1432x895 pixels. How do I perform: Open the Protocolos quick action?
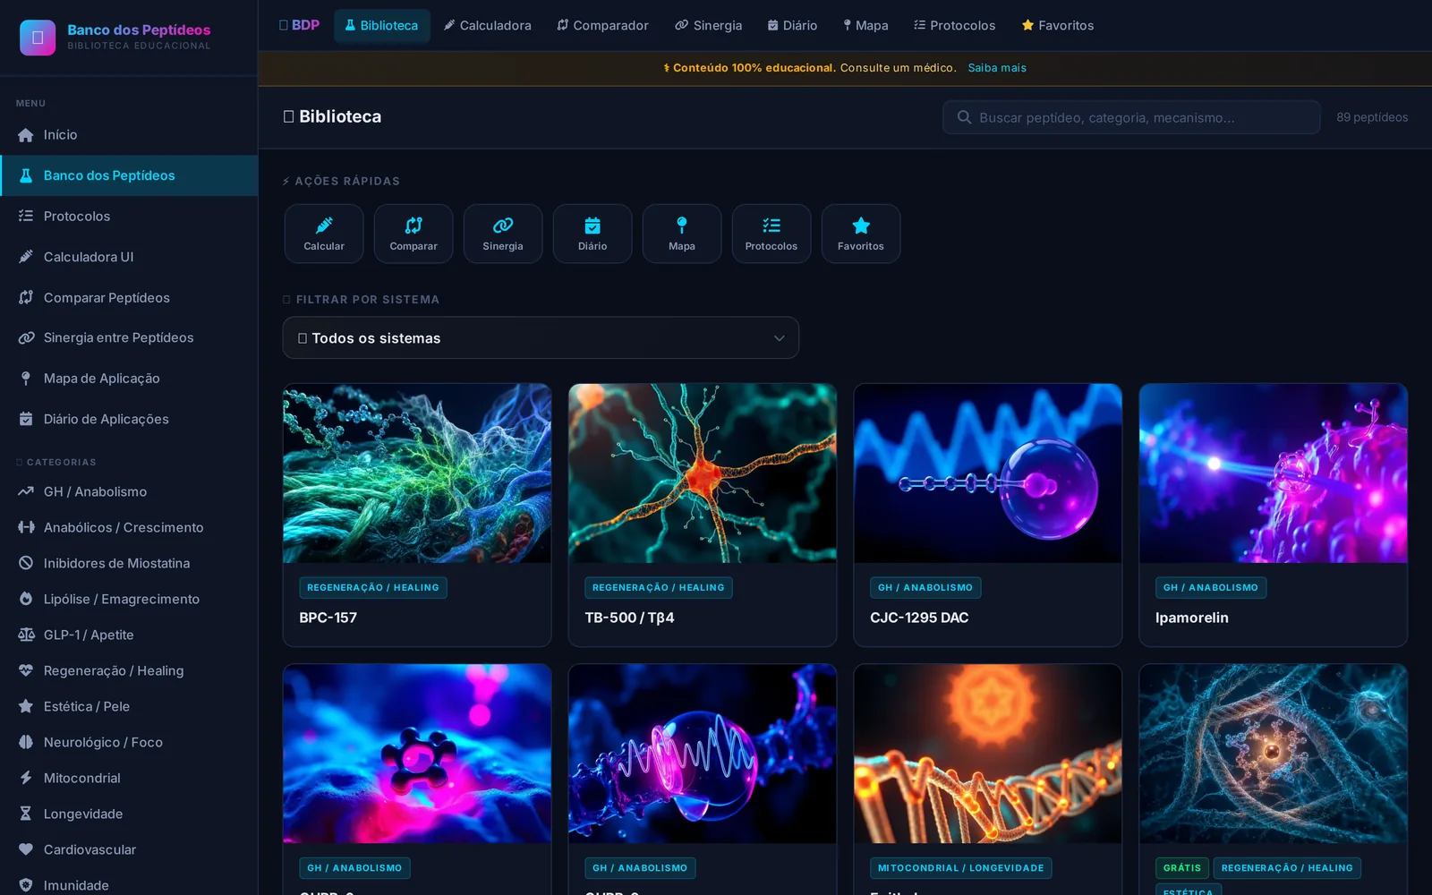(x=771, y=234)
